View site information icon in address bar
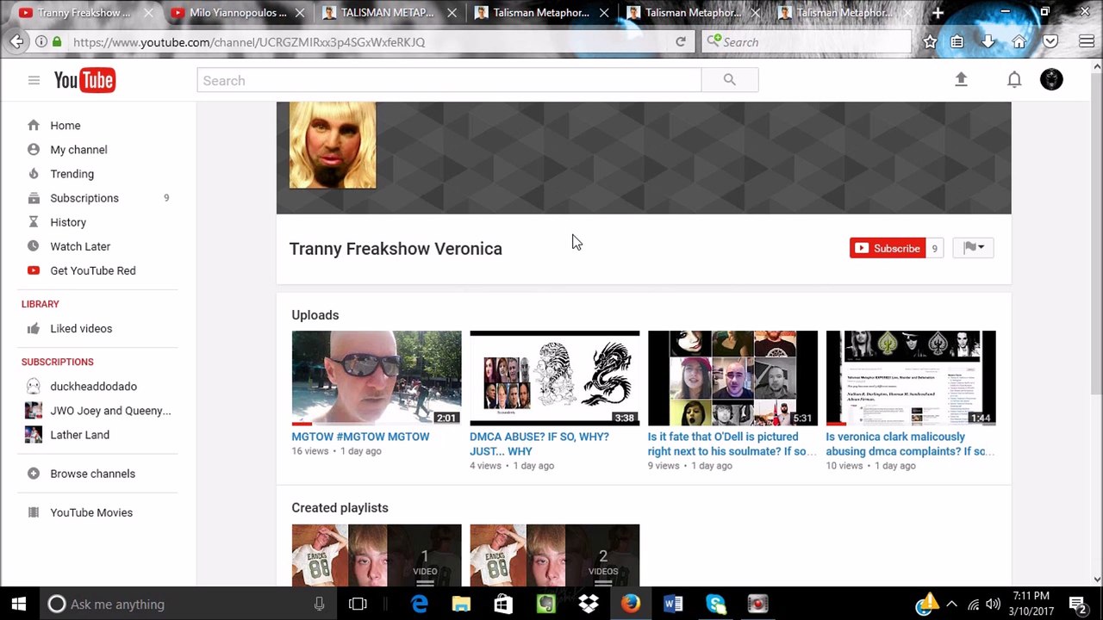This screenshot has height=620, width=1103. tap(41, 41)
